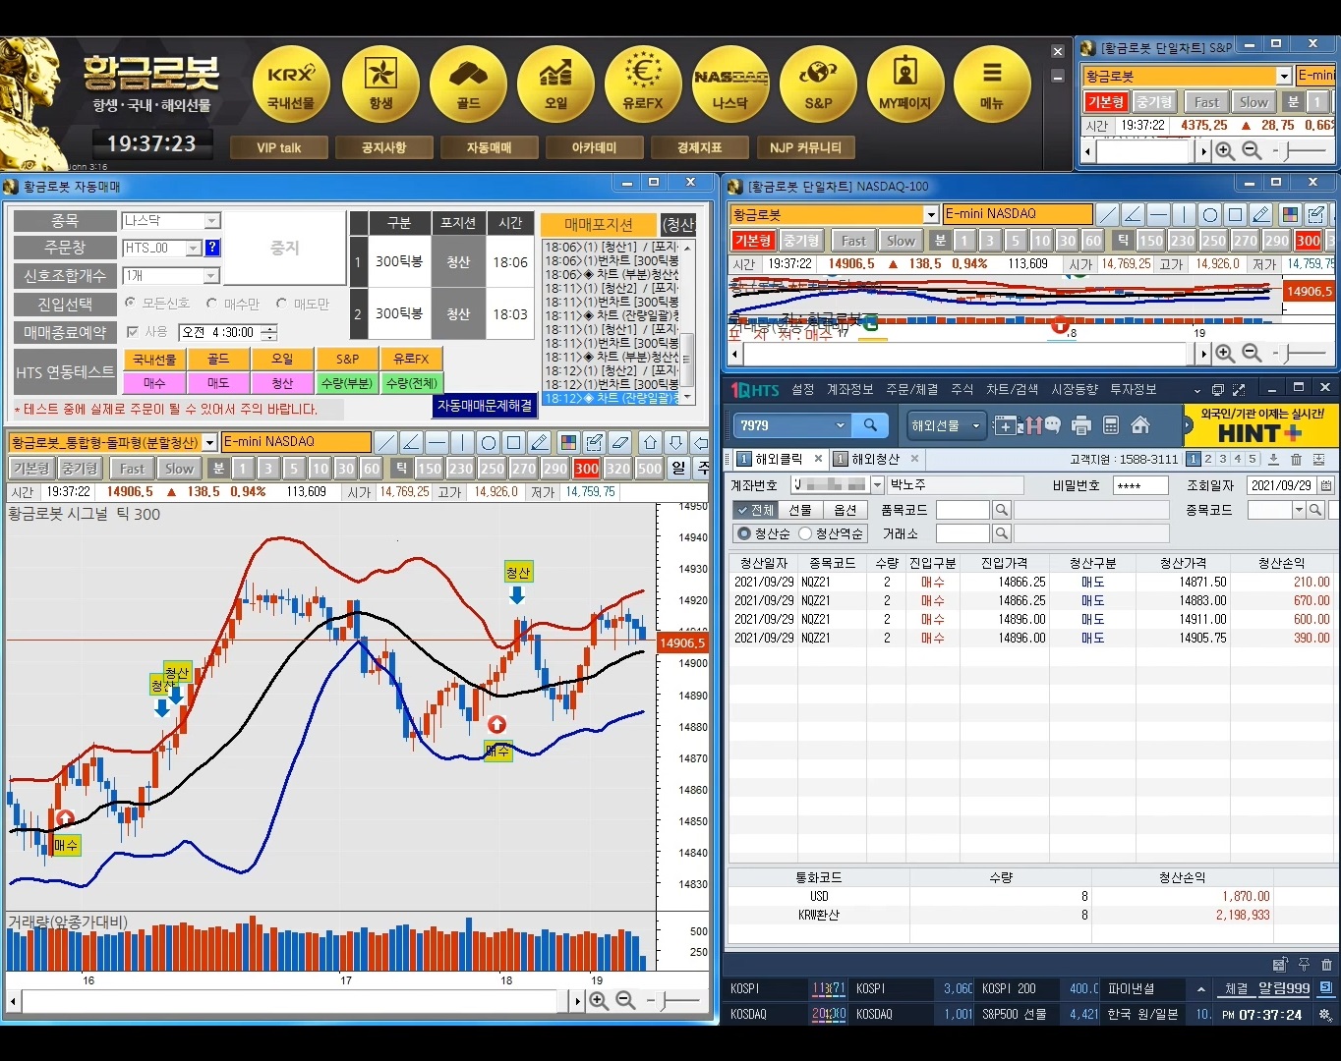The image size is (1341, 1061).
Task: Toggle 선물 filter button
Action: 800,510
